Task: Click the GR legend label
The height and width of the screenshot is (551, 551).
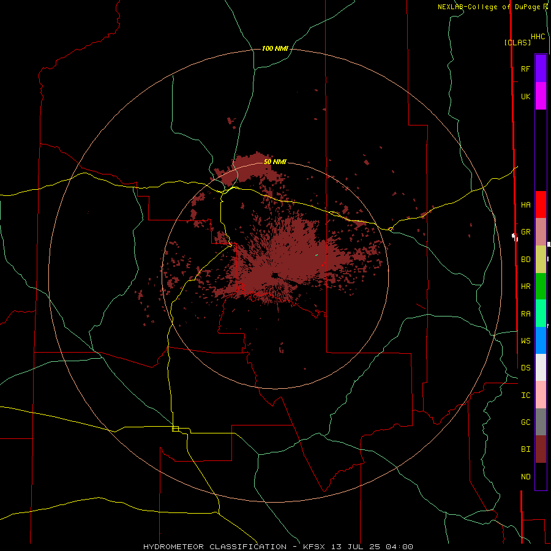Action: (525, 232)
